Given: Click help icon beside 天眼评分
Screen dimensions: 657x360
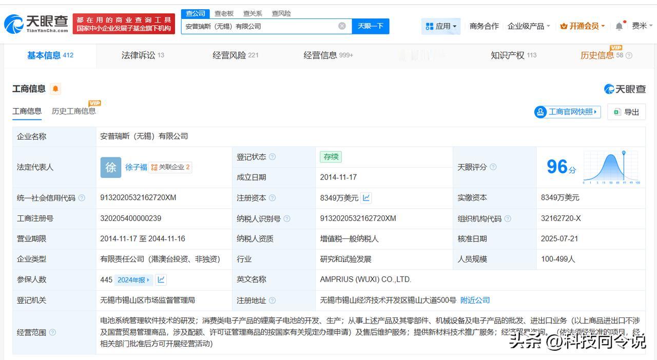Looking at the screenshot, I should click(x=493, y=167).
